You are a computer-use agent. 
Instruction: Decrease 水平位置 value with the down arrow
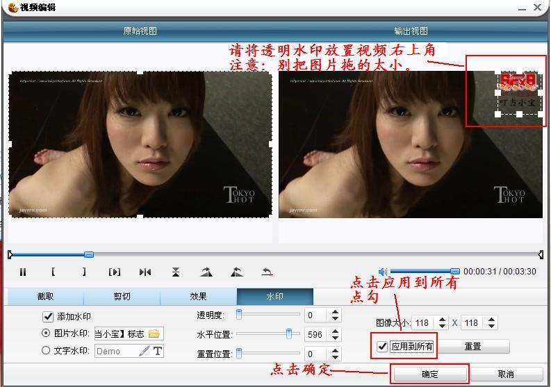(x=335, y=338)
